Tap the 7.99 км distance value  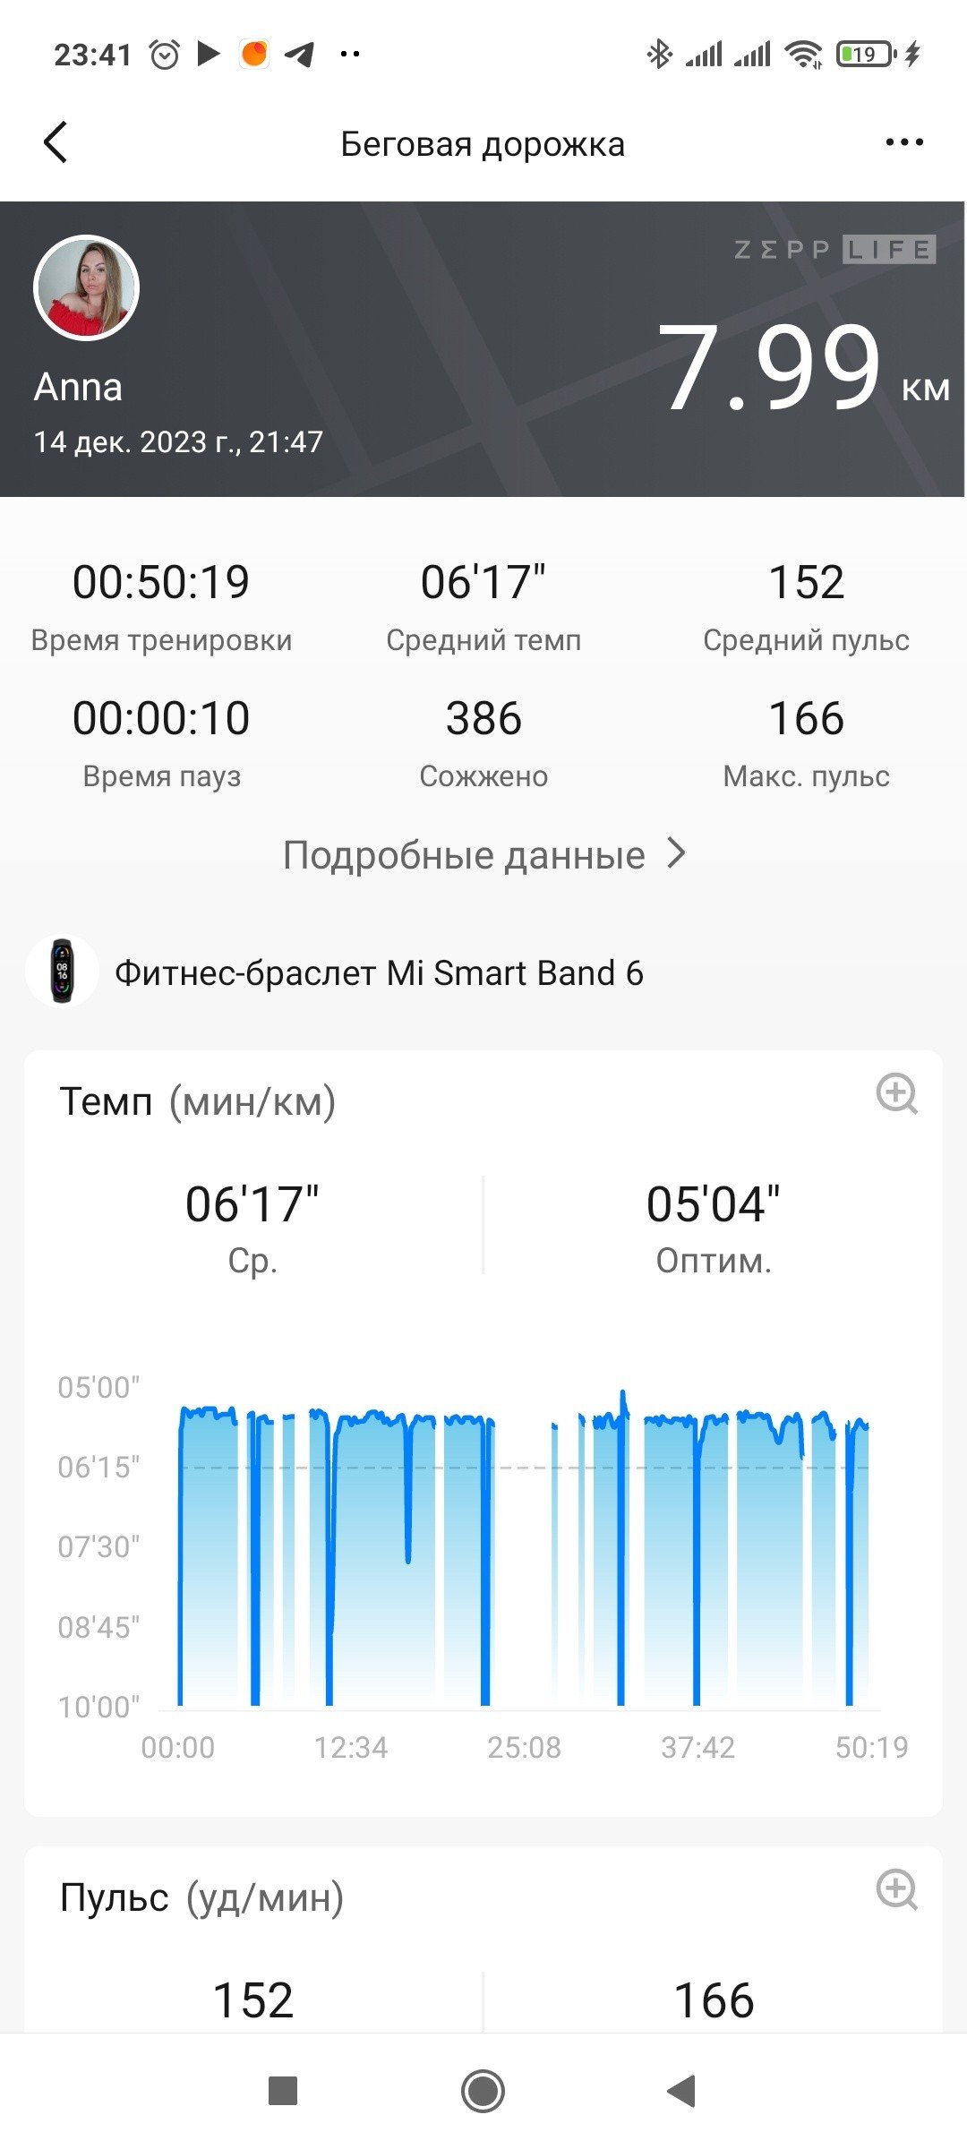pos(803,368)
